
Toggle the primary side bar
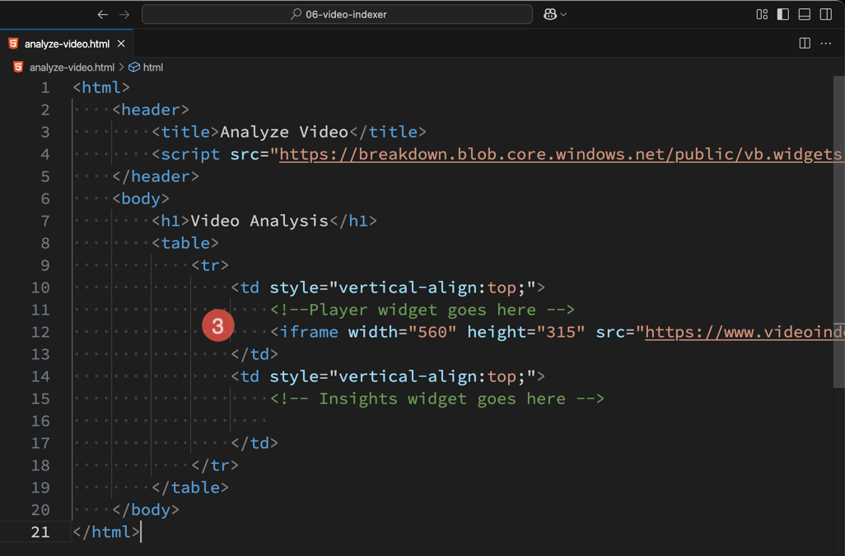point(783,15)
